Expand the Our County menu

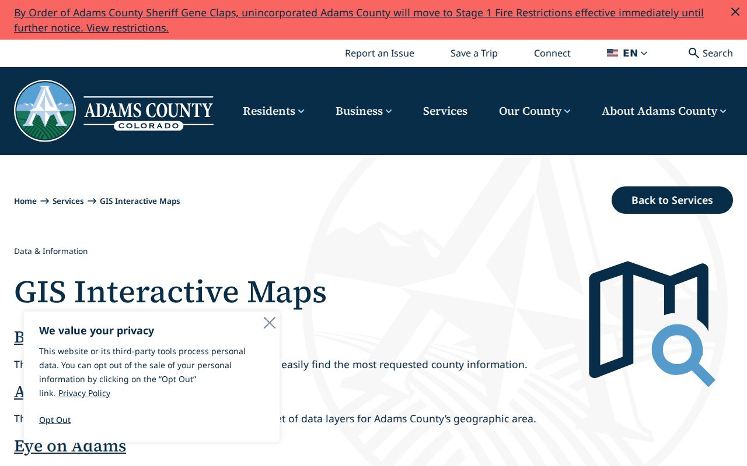[x=535, y=111]
